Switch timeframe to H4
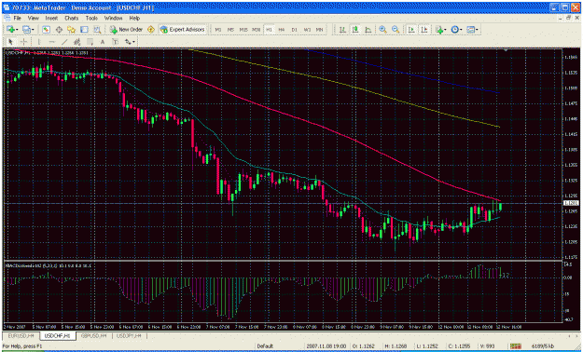583x352 pixels. click(282, 30)
